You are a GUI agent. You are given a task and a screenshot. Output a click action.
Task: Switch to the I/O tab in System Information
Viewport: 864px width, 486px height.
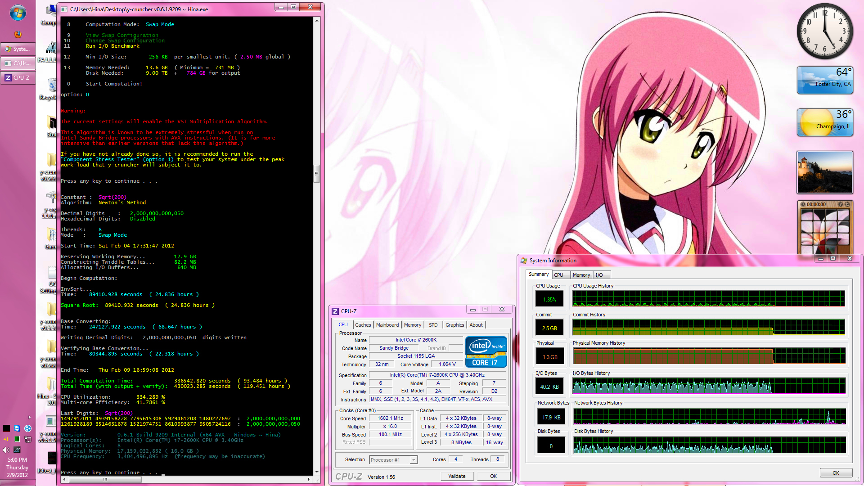tap(599, 275)
